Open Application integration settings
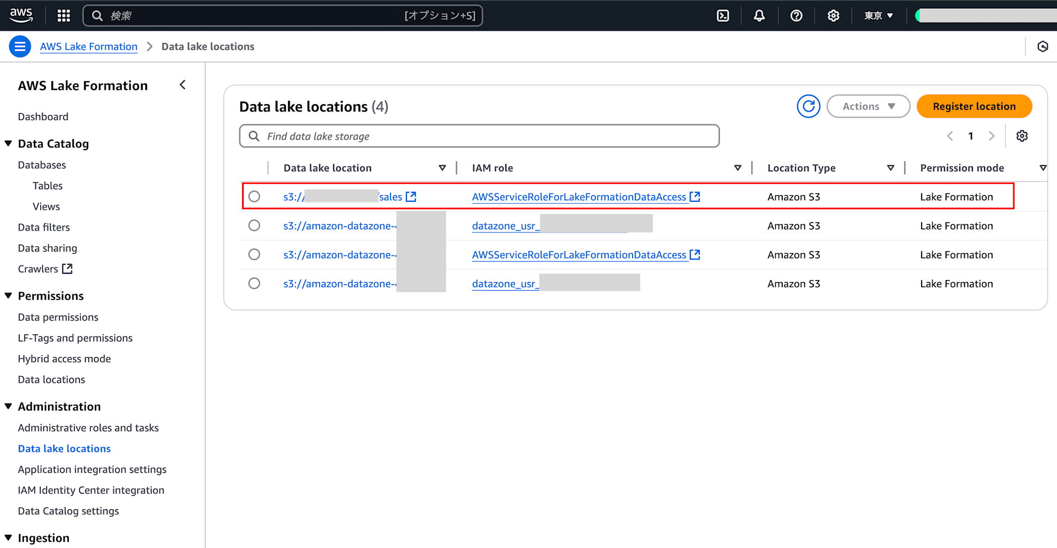Image resolution: width=1057 pixels, height=548 pixels. 92,469
